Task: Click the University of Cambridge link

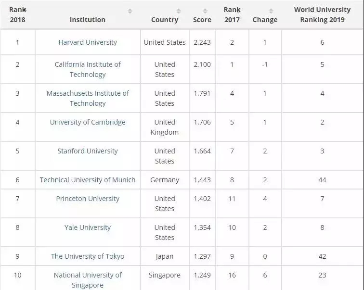Action: click(88, 122)
